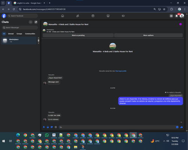Click the Search Messenger field
Image resolution: width=188 pixels, height=150 pixels.
tap(20, 27)
